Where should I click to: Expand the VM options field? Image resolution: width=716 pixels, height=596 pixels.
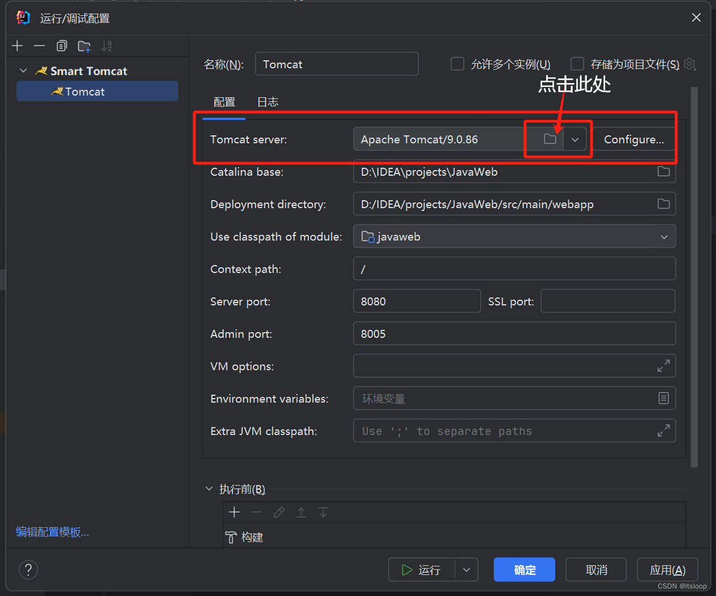[663, 366]
